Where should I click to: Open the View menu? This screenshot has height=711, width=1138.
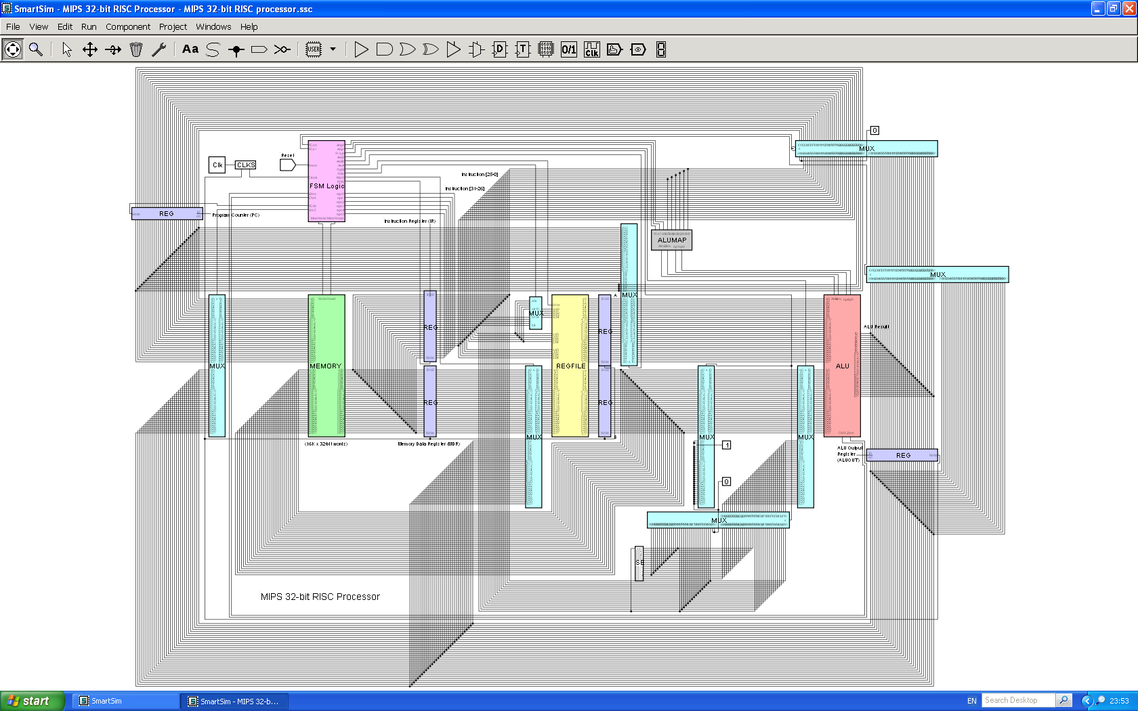pos(39,27)
